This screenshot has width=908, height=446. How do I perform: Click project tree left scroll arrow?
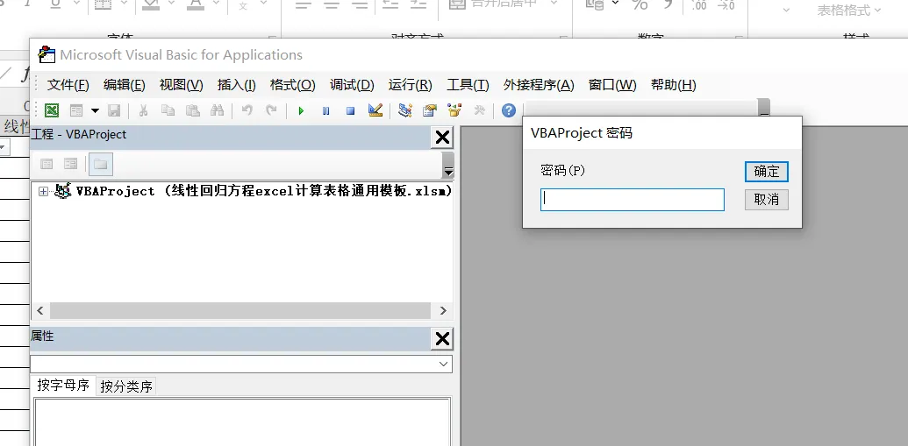40,311
